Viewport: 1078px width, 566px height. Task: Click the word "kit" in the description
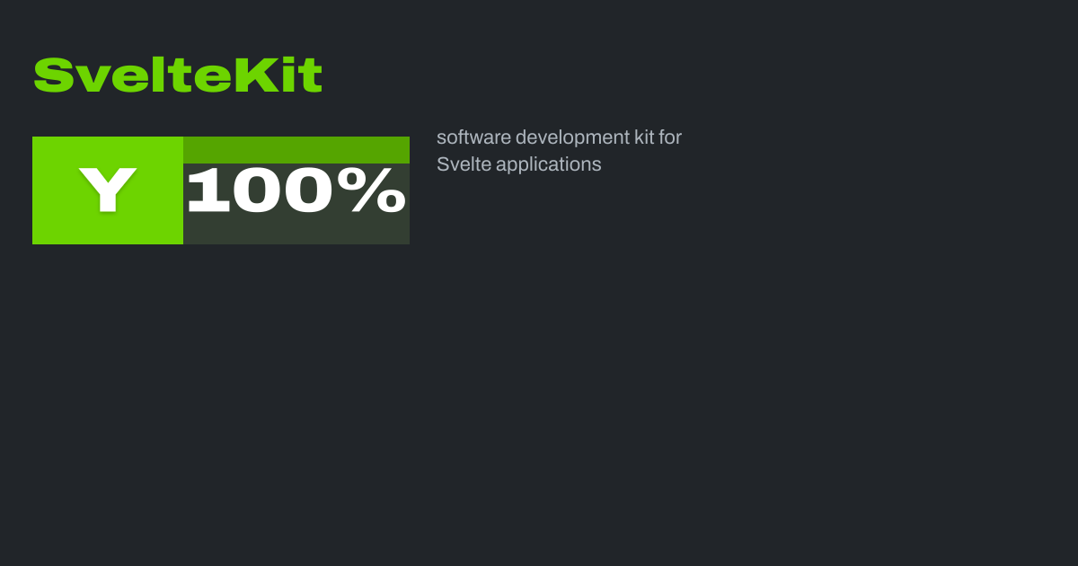[x=649, y=137]
